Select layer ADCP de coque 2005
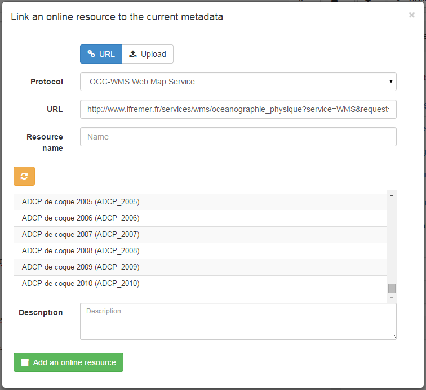 pyautogui.click(x=81, y=201)
